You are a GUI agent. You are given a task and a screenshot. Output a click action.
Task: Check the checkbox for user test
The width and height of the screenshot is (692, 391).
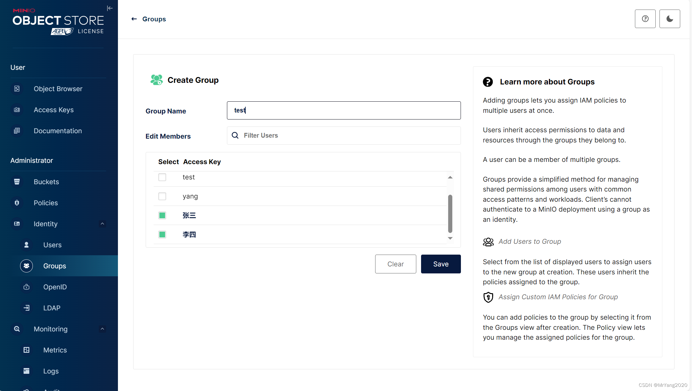click(162, 177)
